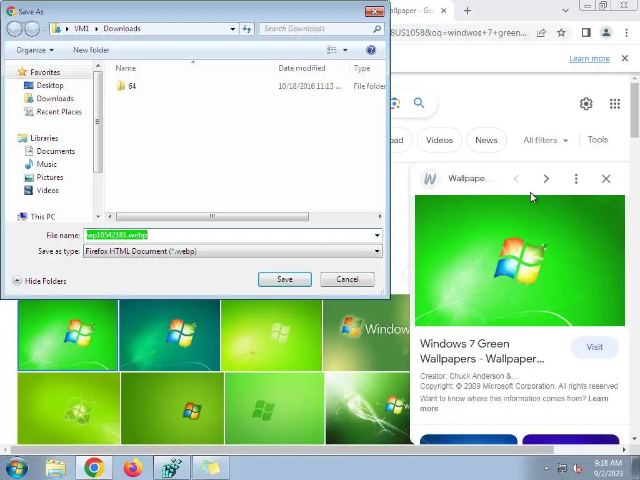Click the share page icon in address bar
This screenshot has height=480, width=640.
point(541,32)
